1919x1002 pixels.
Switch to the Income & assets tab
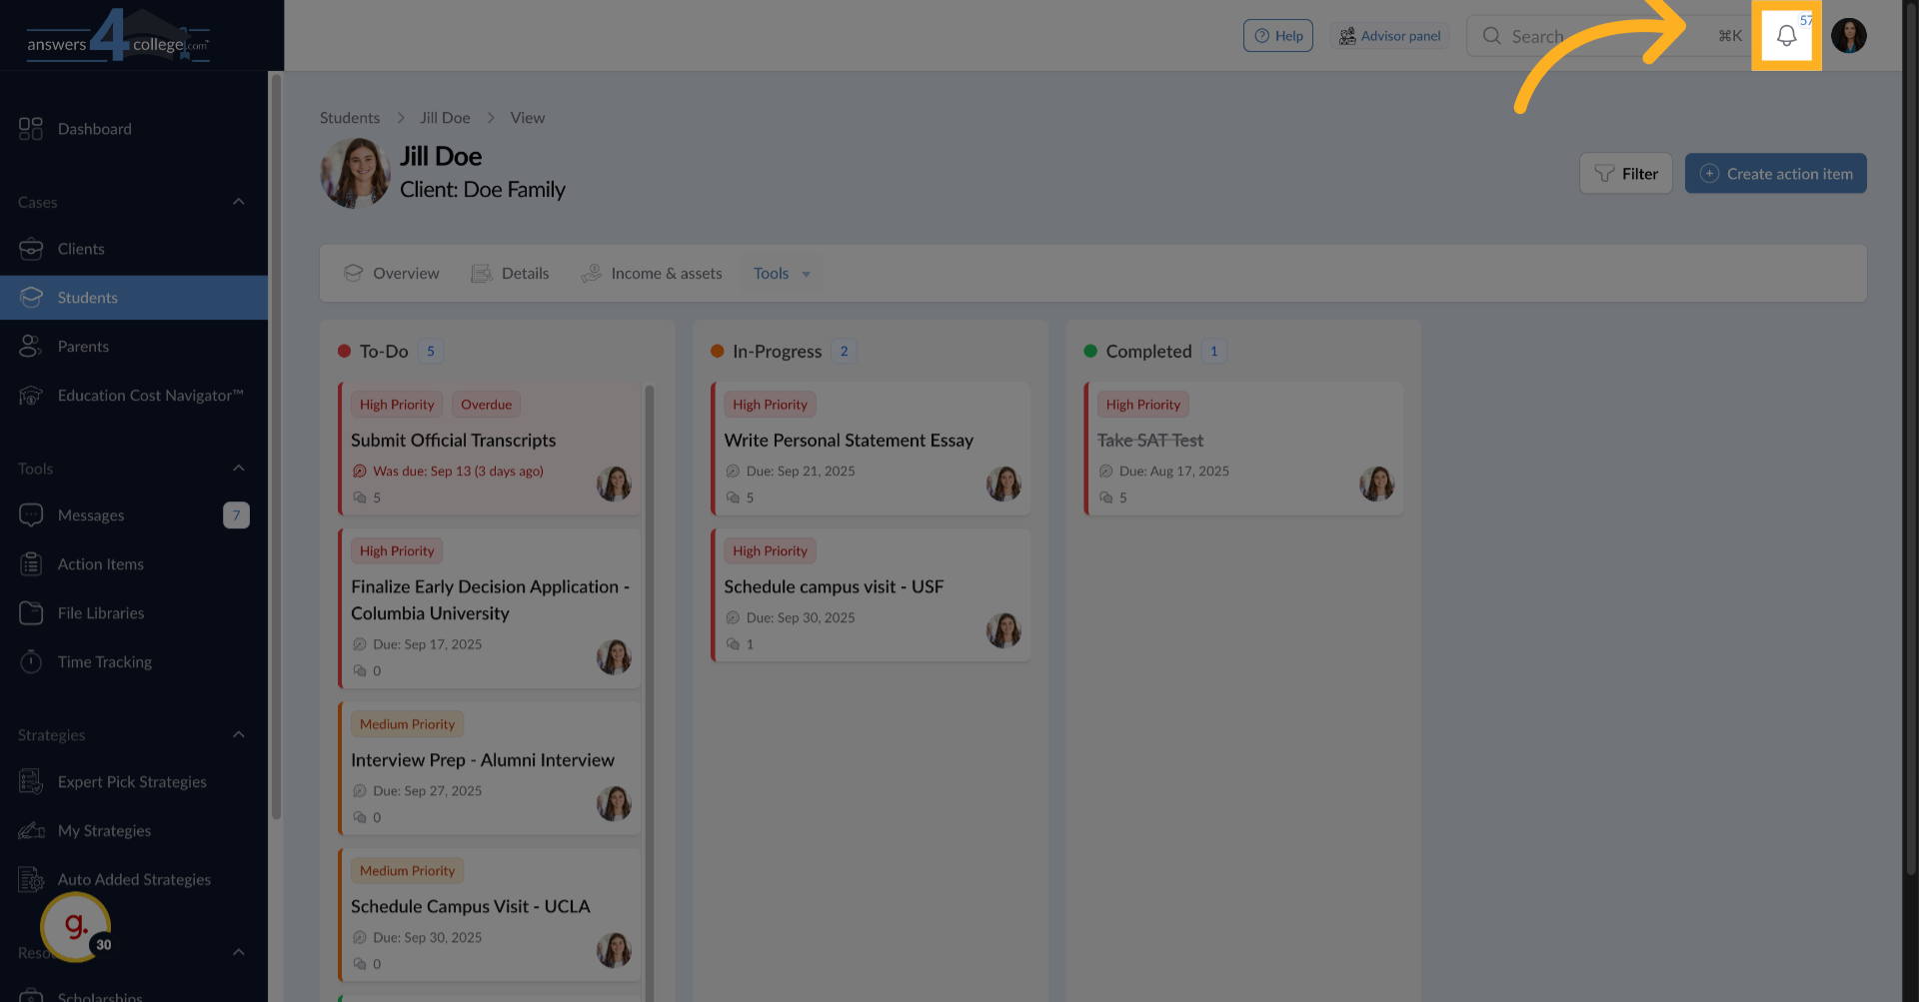pyautogui.click(x=652, y=273)
